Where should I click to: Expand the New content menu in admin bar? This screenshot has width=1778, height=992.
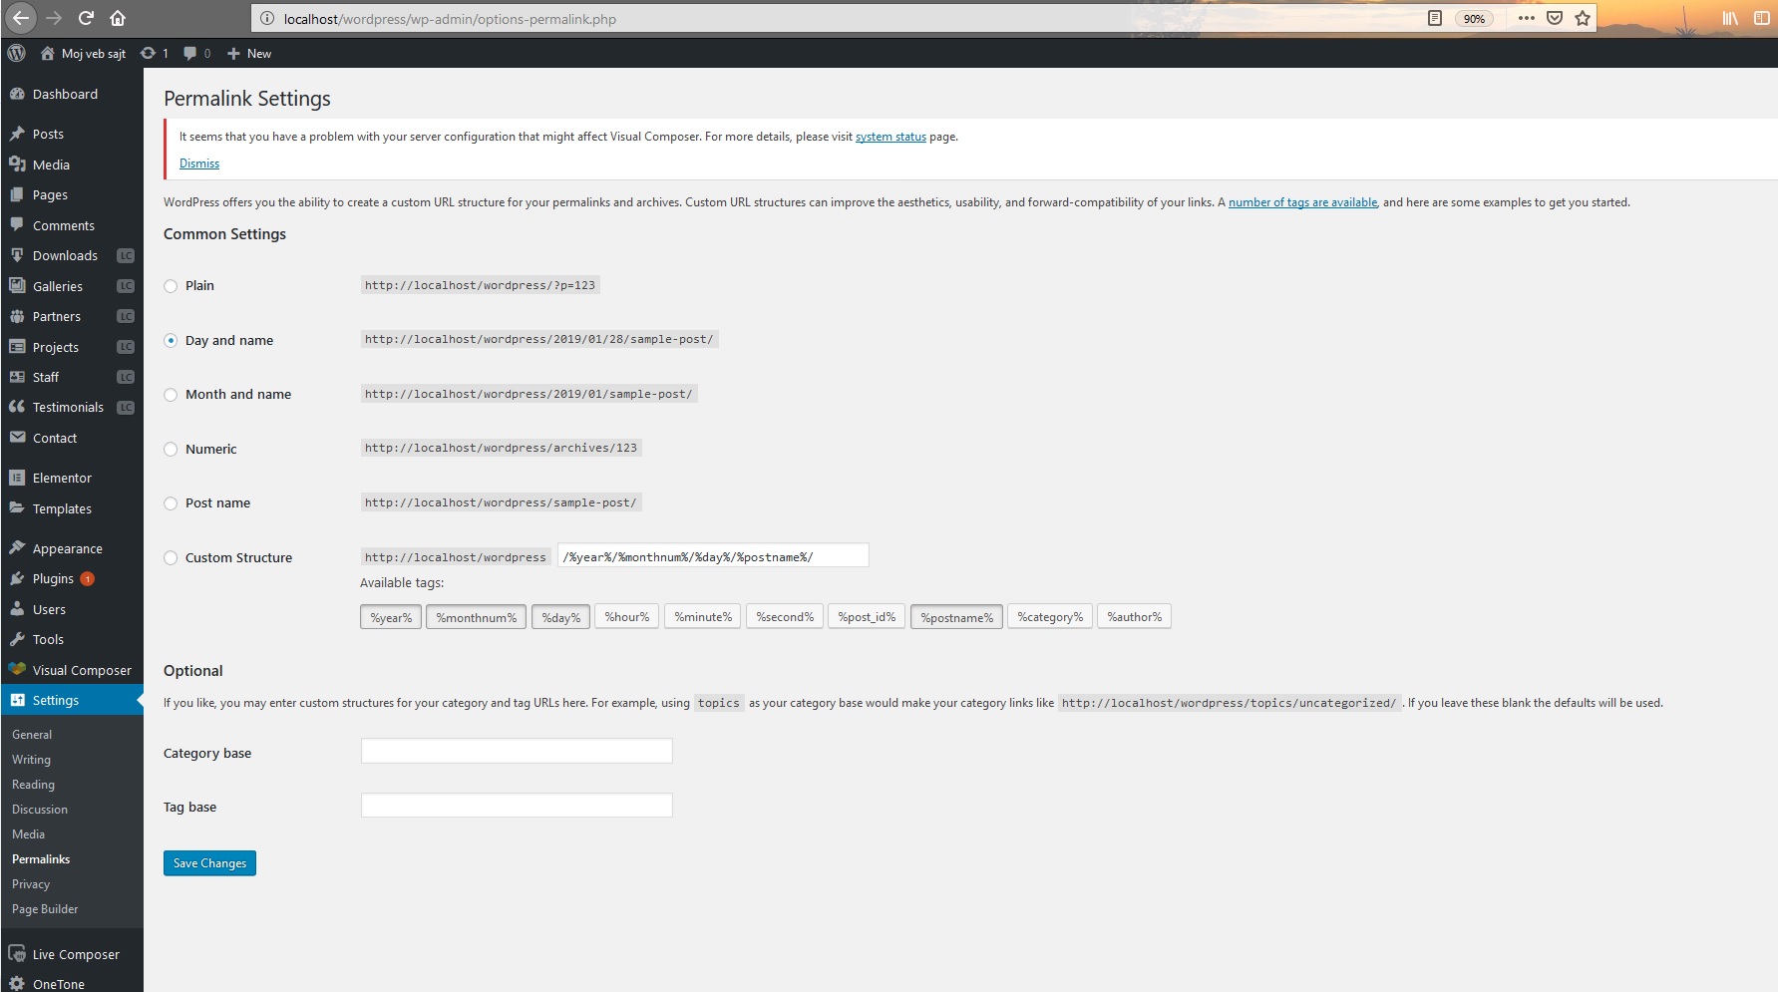(x=249, y=54)
